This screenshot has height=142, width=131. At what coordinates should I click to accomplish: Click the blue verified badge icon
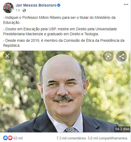tap(59, 5)
